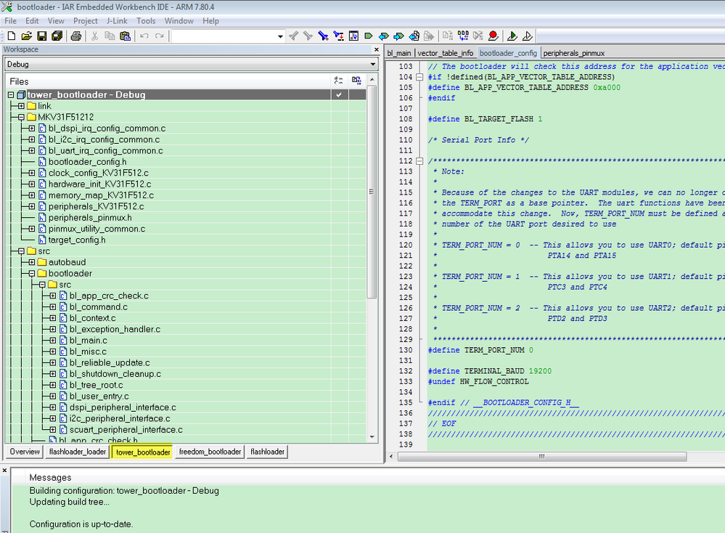Click the green Download and Debug icon
Image resolution: width=725 pixels, height=533 pixels.
[512, 36]
